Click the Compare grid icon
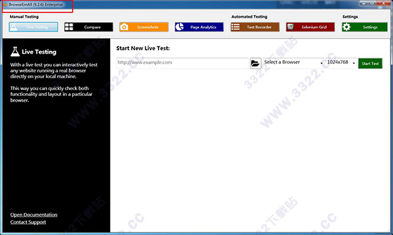The width and height of the screenshot is (393, 235). coord(69,27)
